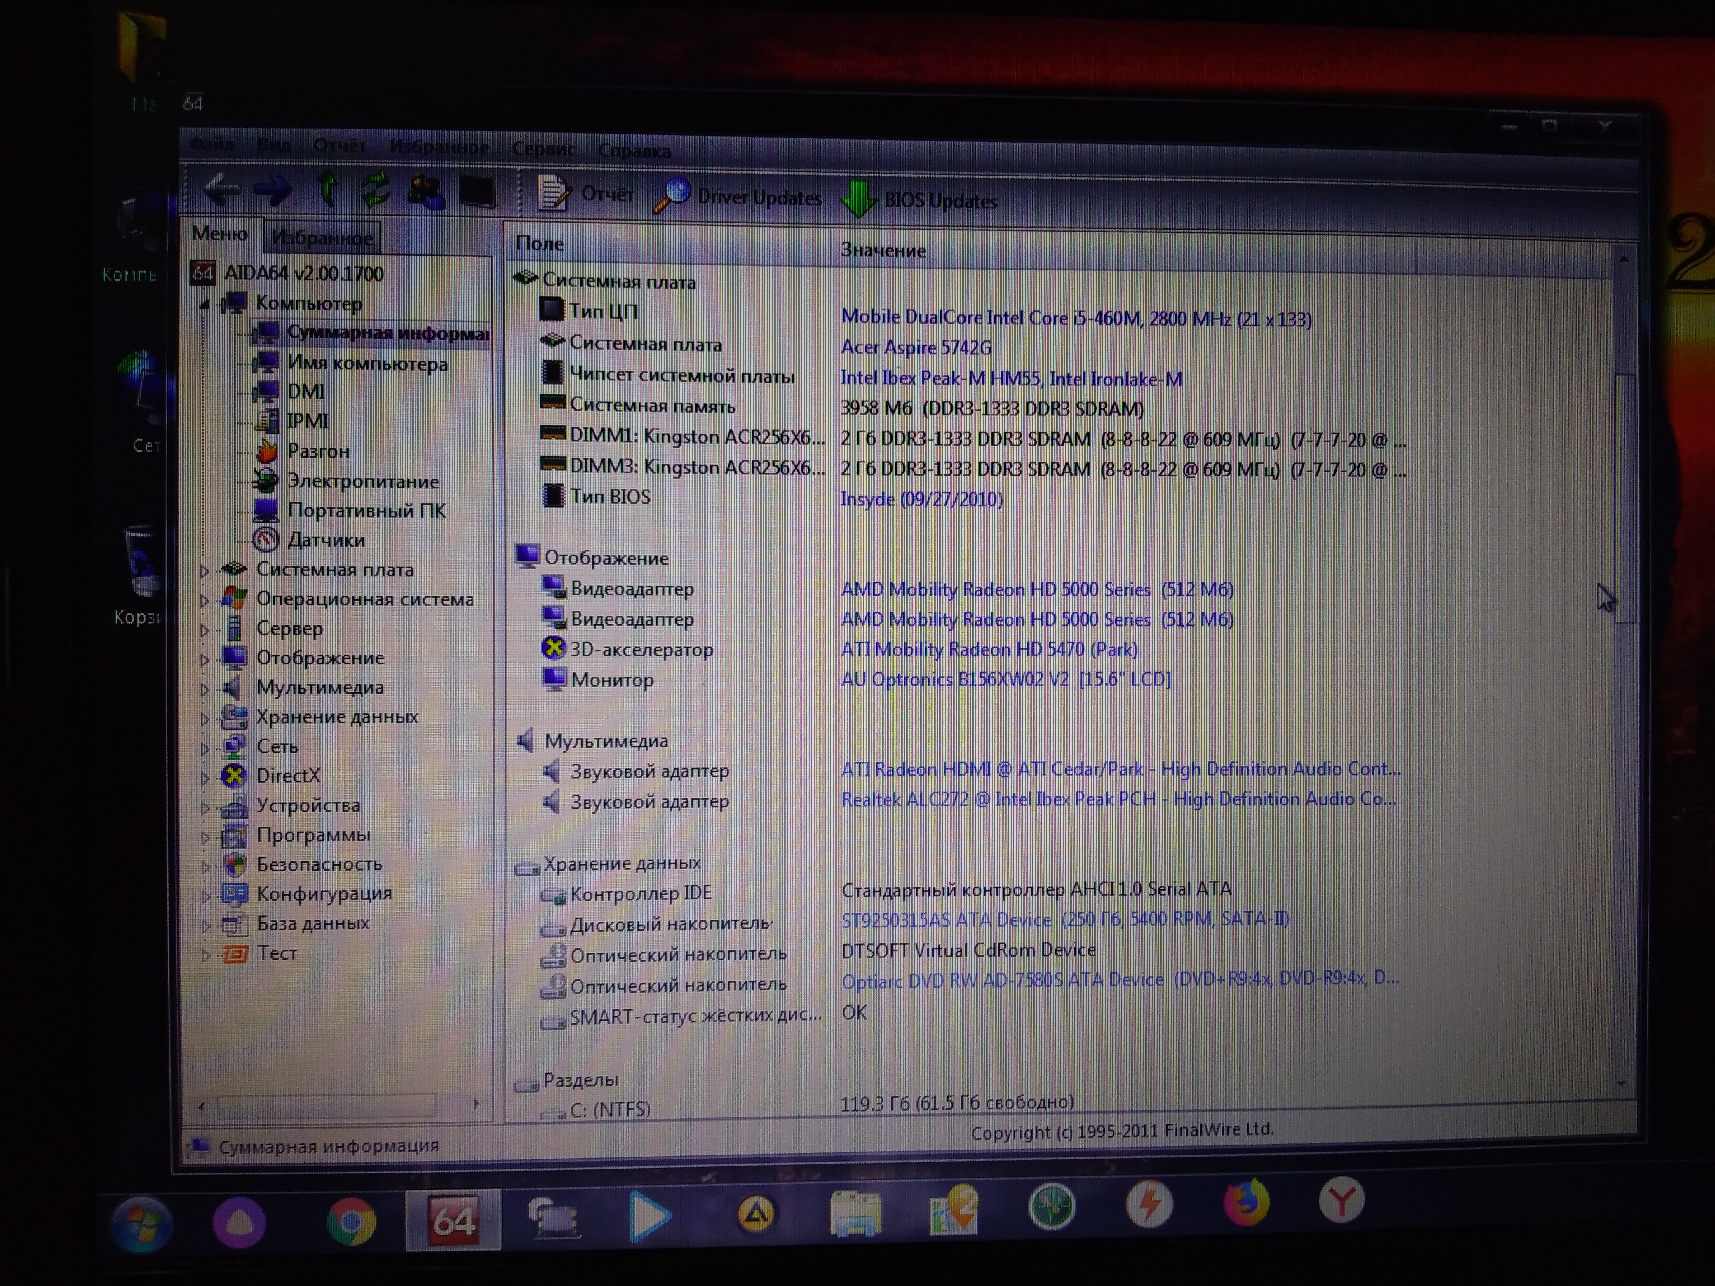Expand the Операционная система node
Viewport: 1715px width, 1286px height.
(x=204, y=600)
